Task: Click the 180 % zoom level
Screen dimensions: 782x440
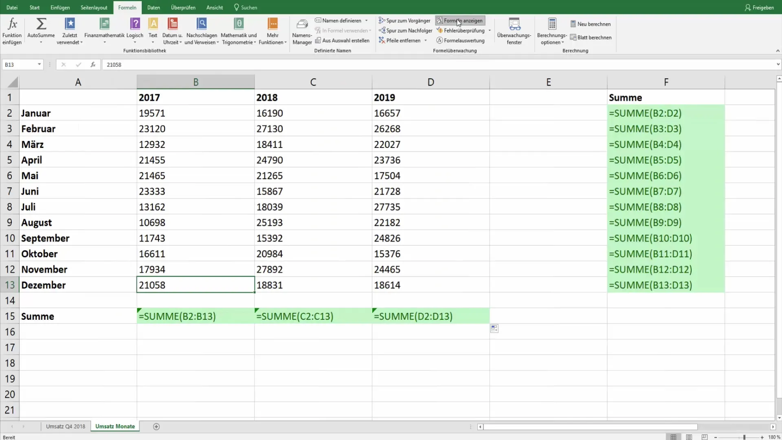Action: pos(774,437)
